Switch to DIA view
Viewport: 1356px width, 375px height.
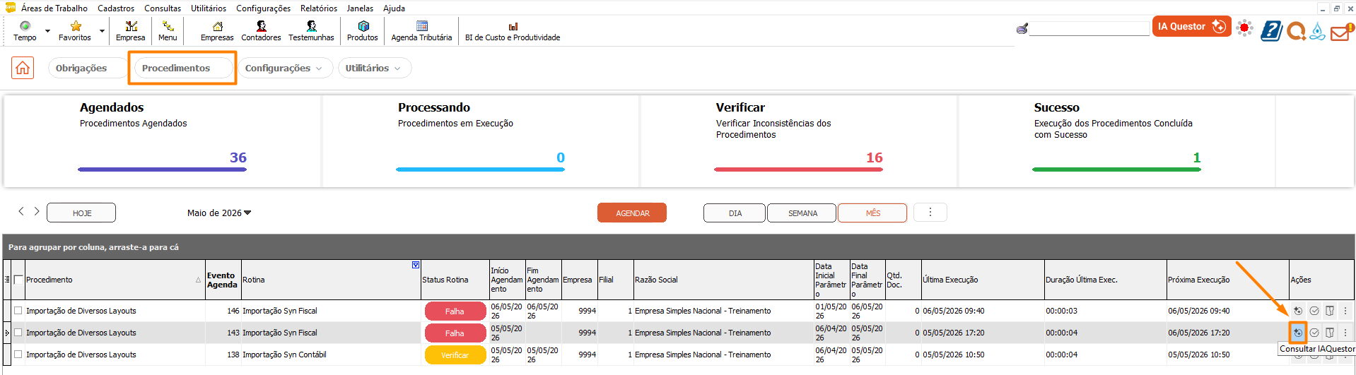735,213
